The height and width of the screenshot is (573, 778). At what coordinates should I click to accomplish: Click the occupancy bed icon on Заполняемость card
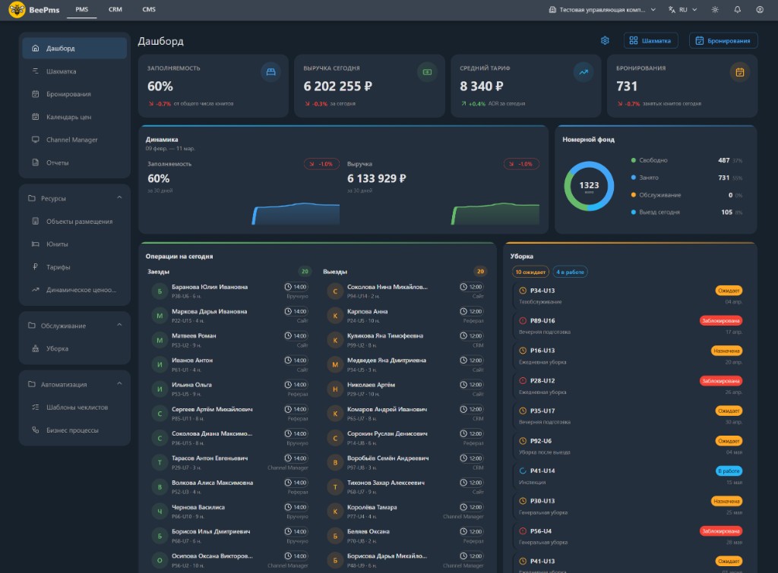pyautogui.click(x=270, y=72)
